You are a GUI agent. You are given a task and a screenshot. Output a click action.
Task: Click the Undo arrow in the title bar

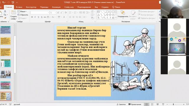(x=3, y=2)
